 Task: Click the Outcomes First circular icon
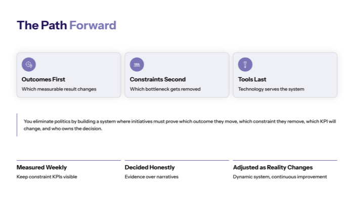point(29,64)
